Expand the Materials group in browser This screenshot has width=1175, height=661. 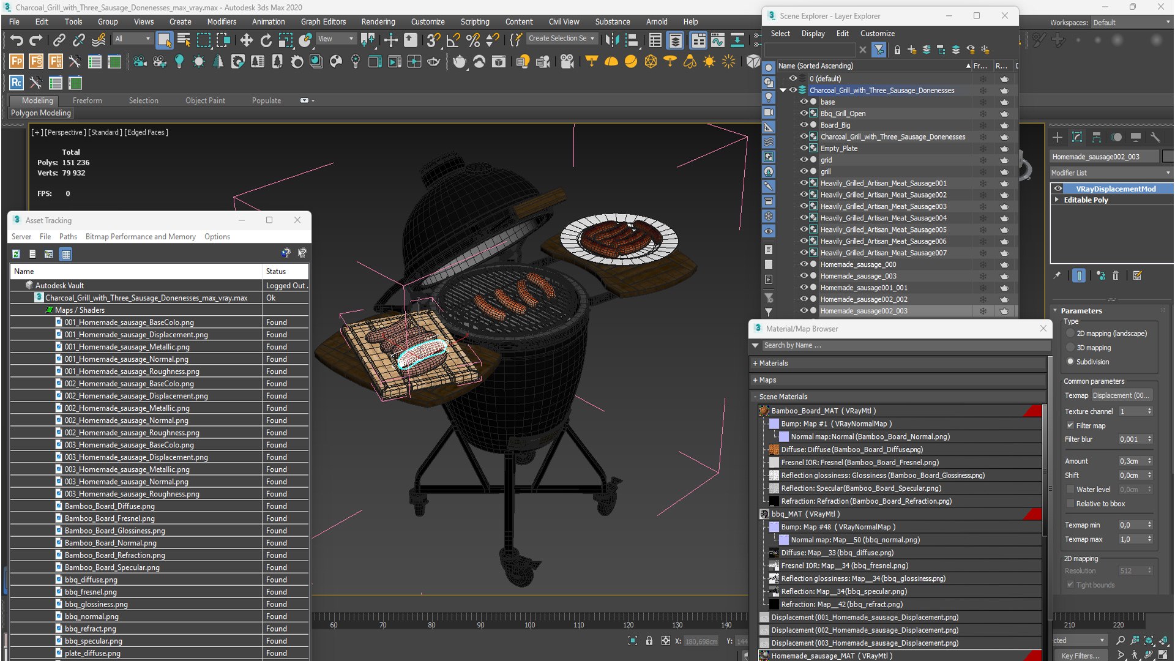[x=755, y=363]
